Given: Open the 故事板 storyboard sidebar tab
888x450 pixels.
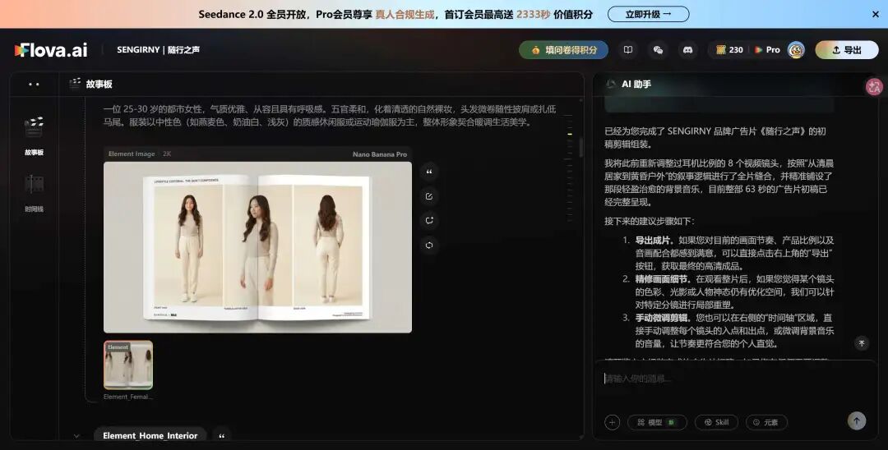Looking at the screenshot, I should coord(34,135).
